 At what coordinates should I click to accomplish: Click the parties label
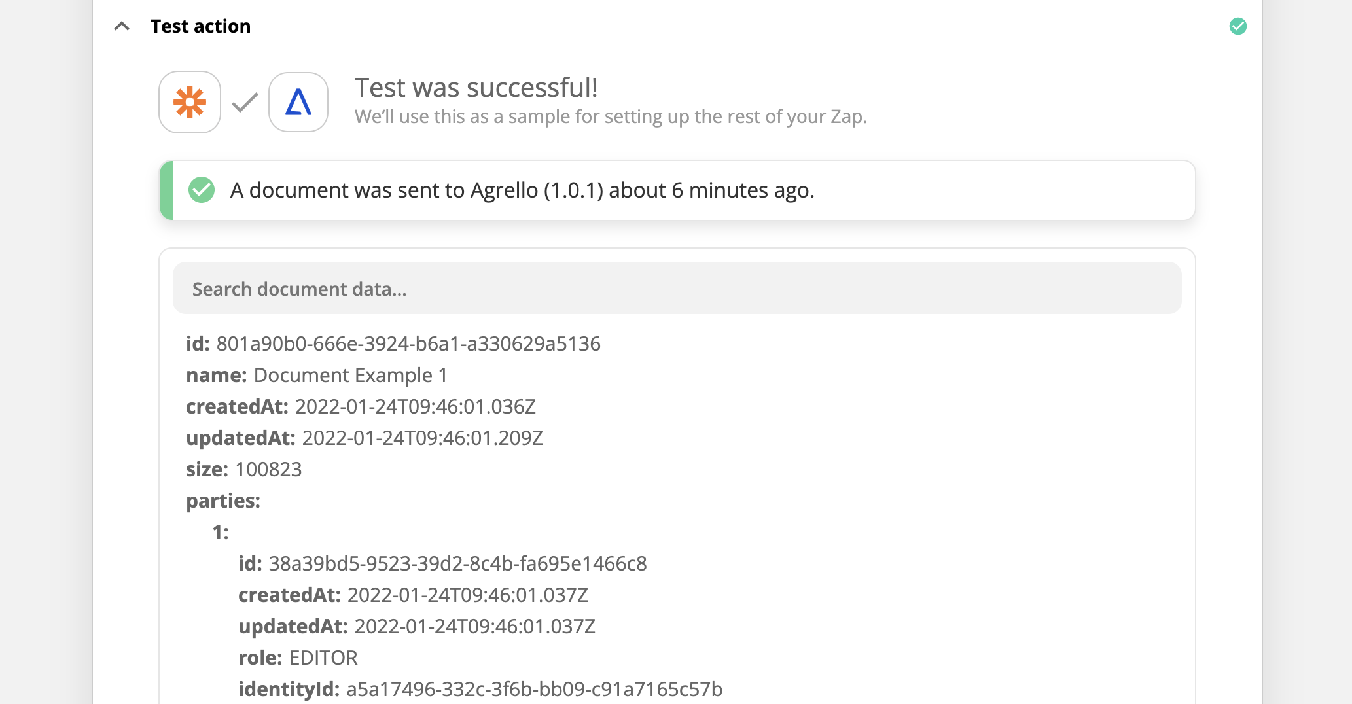click(223, 501)
